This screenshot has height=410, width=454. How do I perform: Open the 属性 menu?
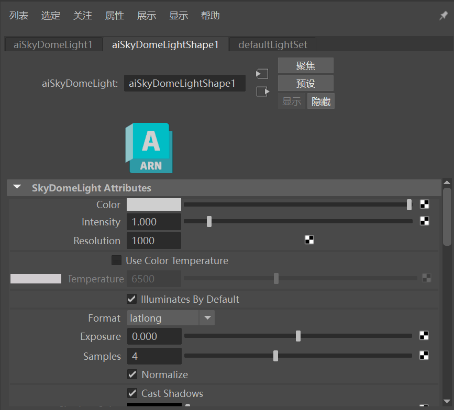(115, 16)
